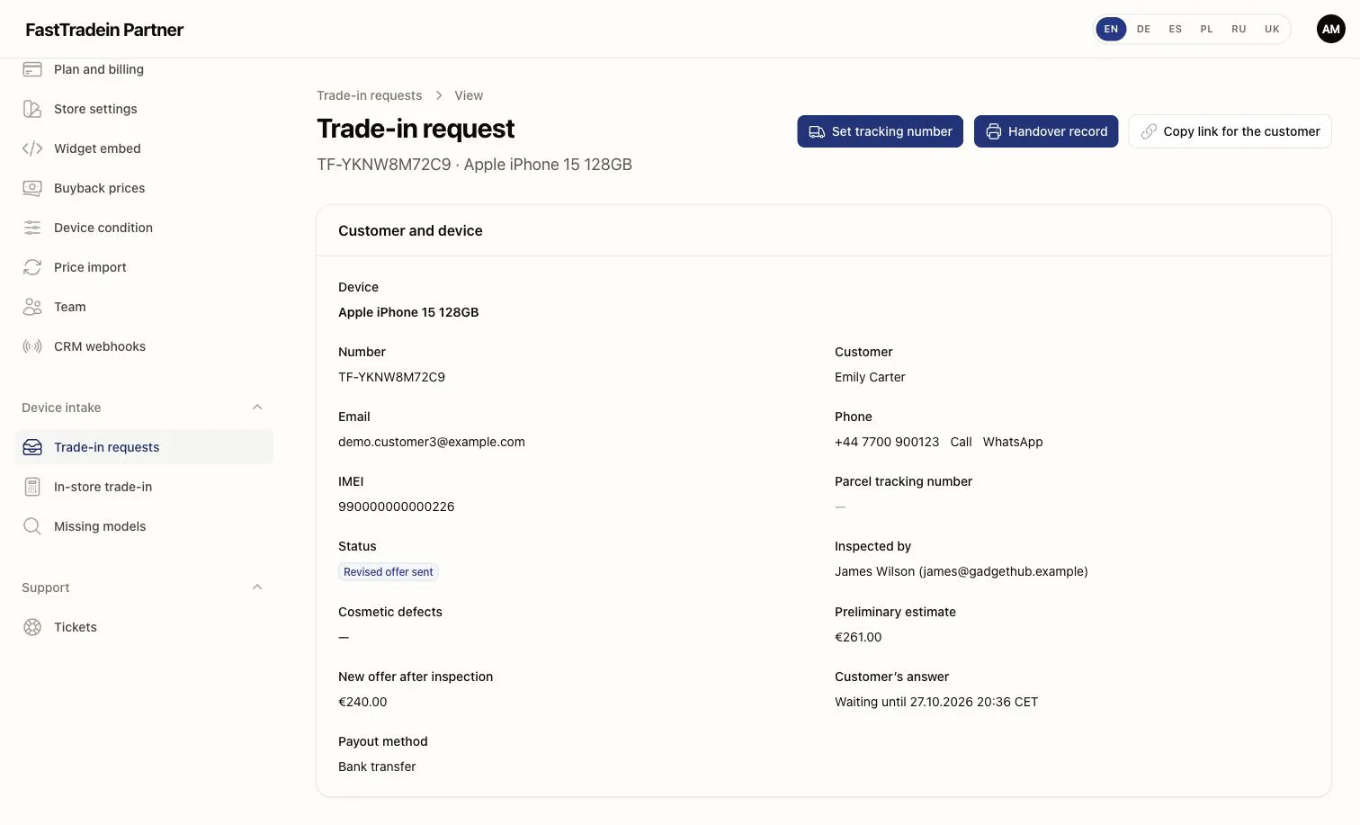Viewport: 1360px width, 825px height.
Task: Open the Handover record
Action: [x=1046, y=131]
